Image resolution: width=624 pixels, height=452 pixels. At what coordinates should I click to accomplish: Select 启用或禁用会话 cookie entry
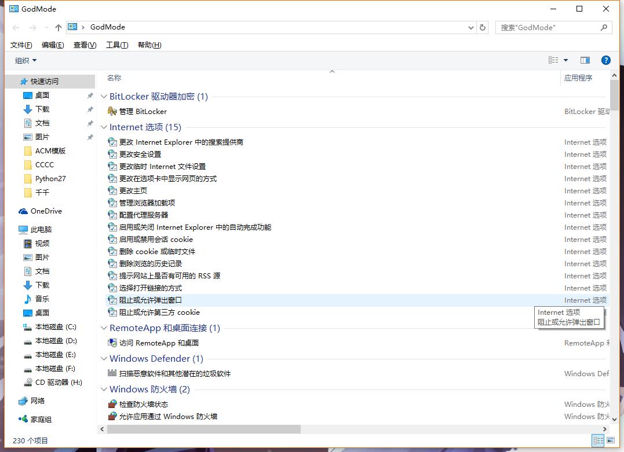[x=156, y=240]
